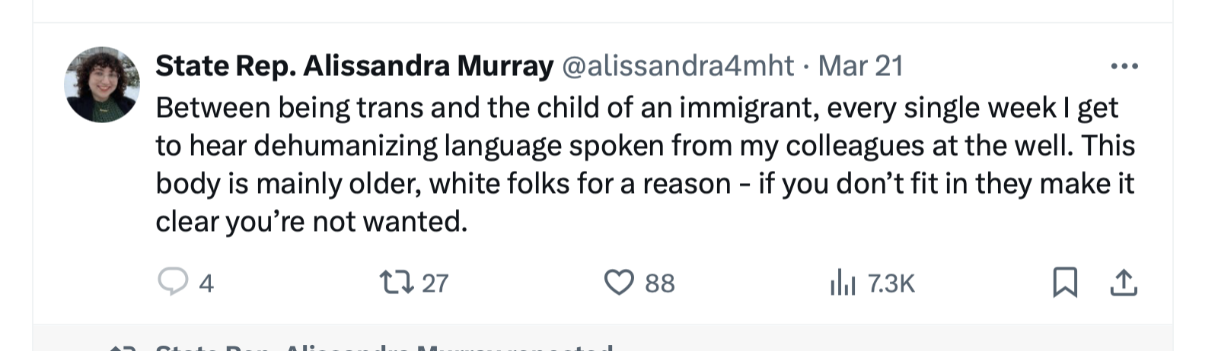Click the repost count of 27
The height and width of the screenshot is (351, 1218).
coord(435,283)
